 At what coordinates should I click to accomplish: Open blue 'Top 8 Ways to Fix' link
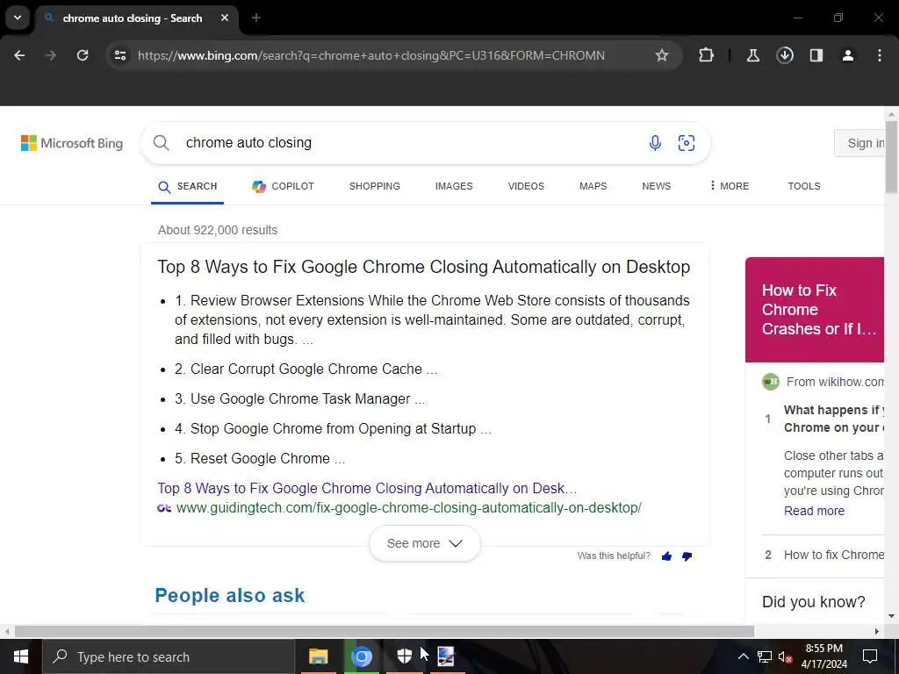(x=367, y=488)
